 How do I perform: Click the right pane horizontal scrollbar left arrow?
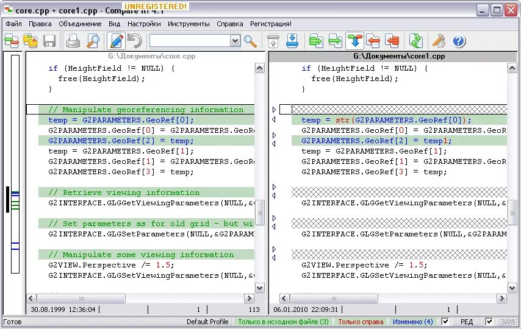[284, 298]
